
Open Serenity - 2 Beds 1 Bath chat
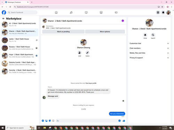pyautogui.click(x=19, y=71)
